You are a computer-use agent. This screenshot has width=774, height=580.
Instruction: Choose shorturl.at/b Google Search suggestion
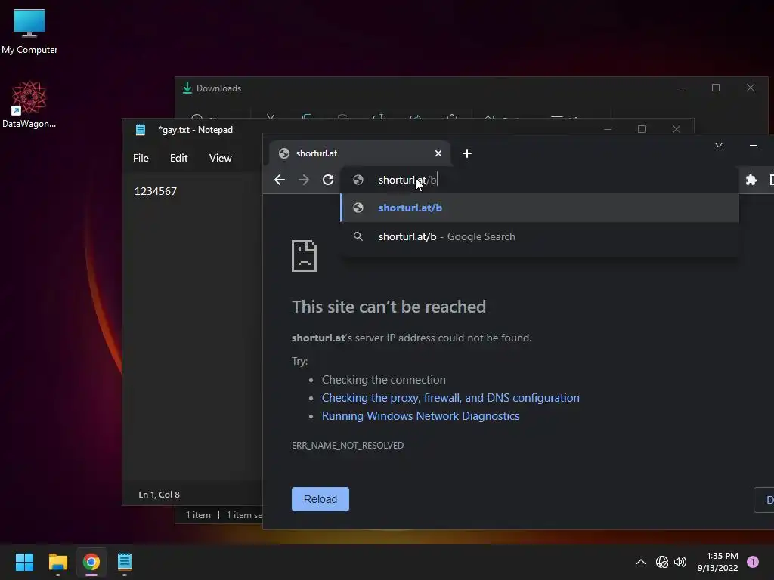point(540,236)
